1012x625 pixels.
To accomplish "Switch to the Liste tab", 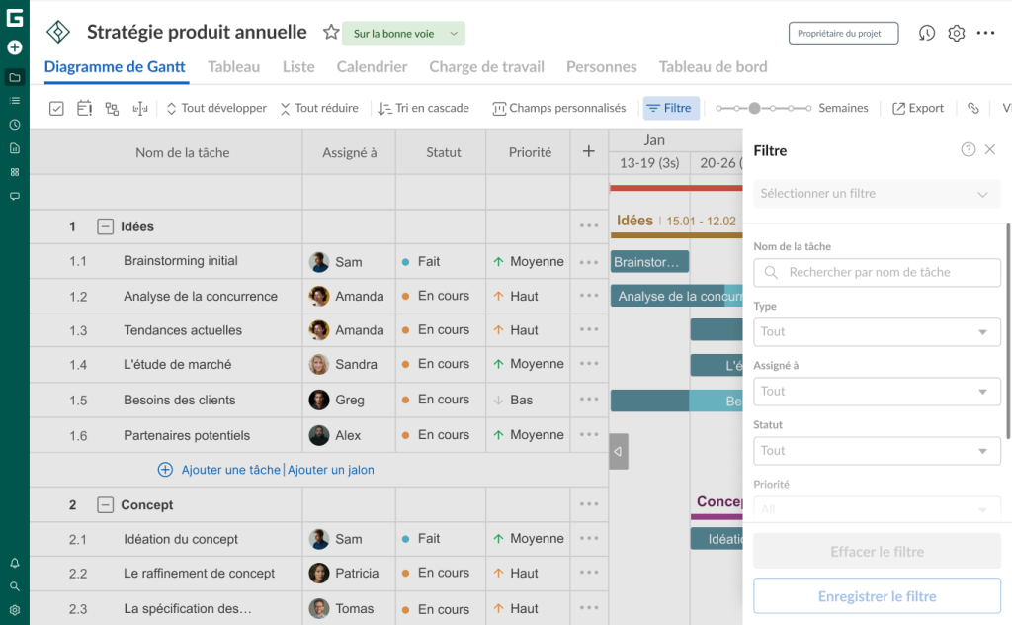I will point(298,67).
